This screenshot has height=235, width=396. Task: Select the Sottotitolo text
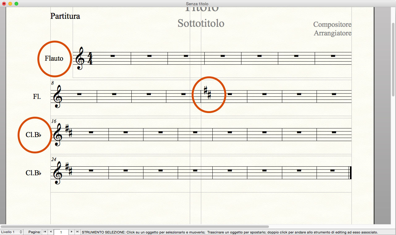(x=201, y=23)
